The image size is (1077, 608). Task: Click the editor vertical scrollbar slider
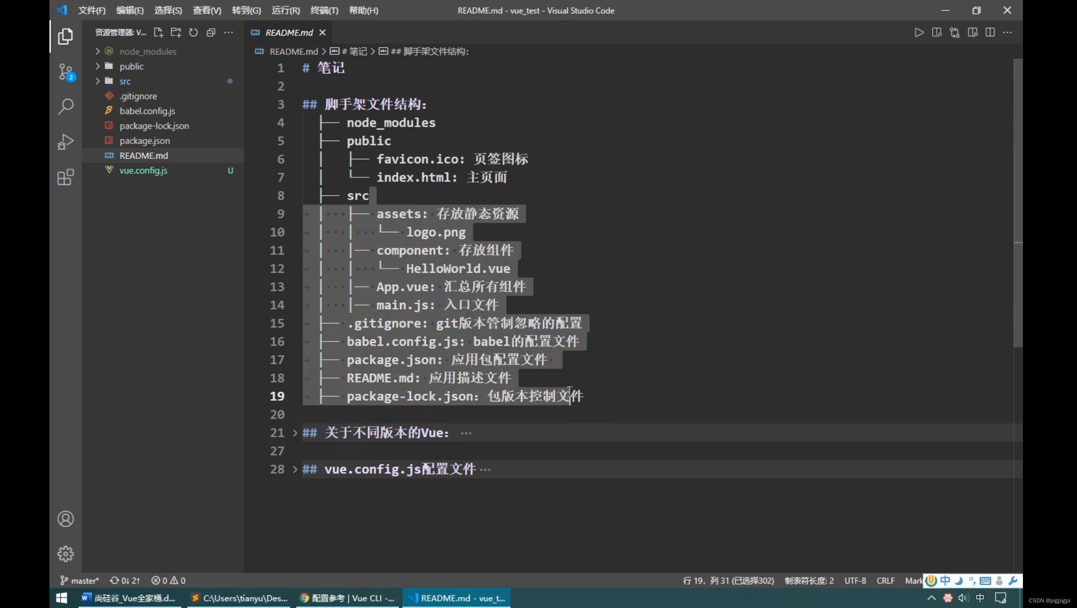pos(1018,203)
